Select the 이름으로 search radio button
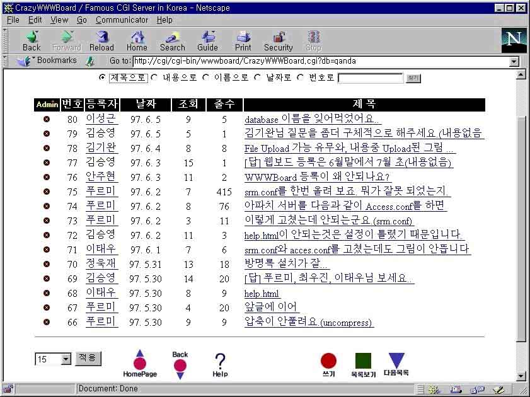The width and height of the screenshot is (530, 397). tap(205, 78)
